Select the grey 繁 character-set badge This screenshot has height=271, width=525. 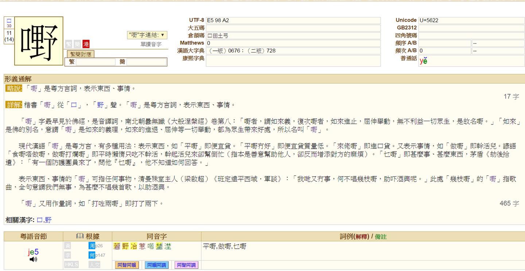click(x=68, y=44)
